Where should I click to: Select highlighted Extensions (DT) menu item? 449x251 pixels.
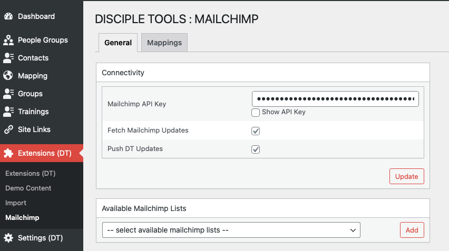pos(42,153)
